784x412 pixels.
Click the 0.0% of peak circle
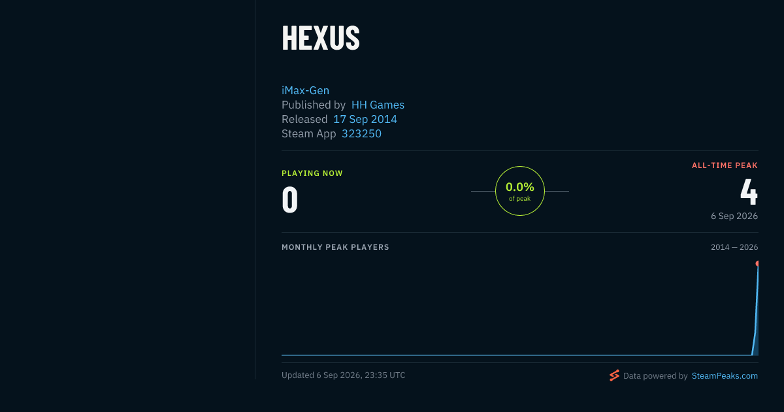(520, 191)
